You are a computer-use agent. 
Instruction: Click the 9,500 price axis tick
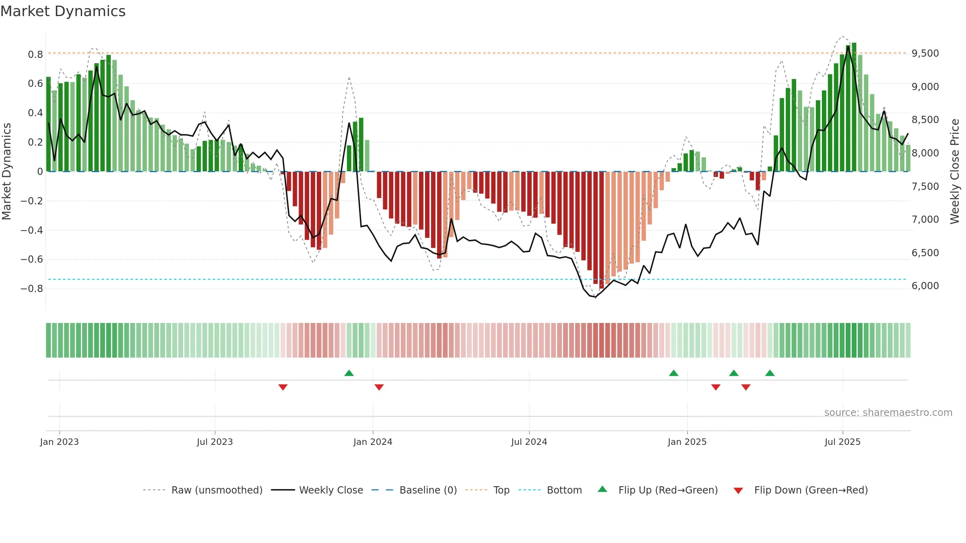coord(925,53)
